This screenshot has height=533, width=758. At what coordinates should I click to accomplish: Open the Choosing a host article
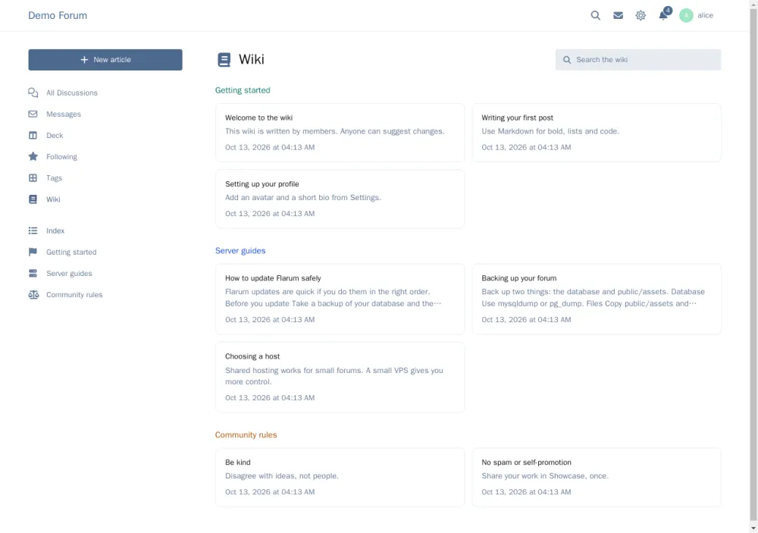pyautogui.click(x=340, y=378)
